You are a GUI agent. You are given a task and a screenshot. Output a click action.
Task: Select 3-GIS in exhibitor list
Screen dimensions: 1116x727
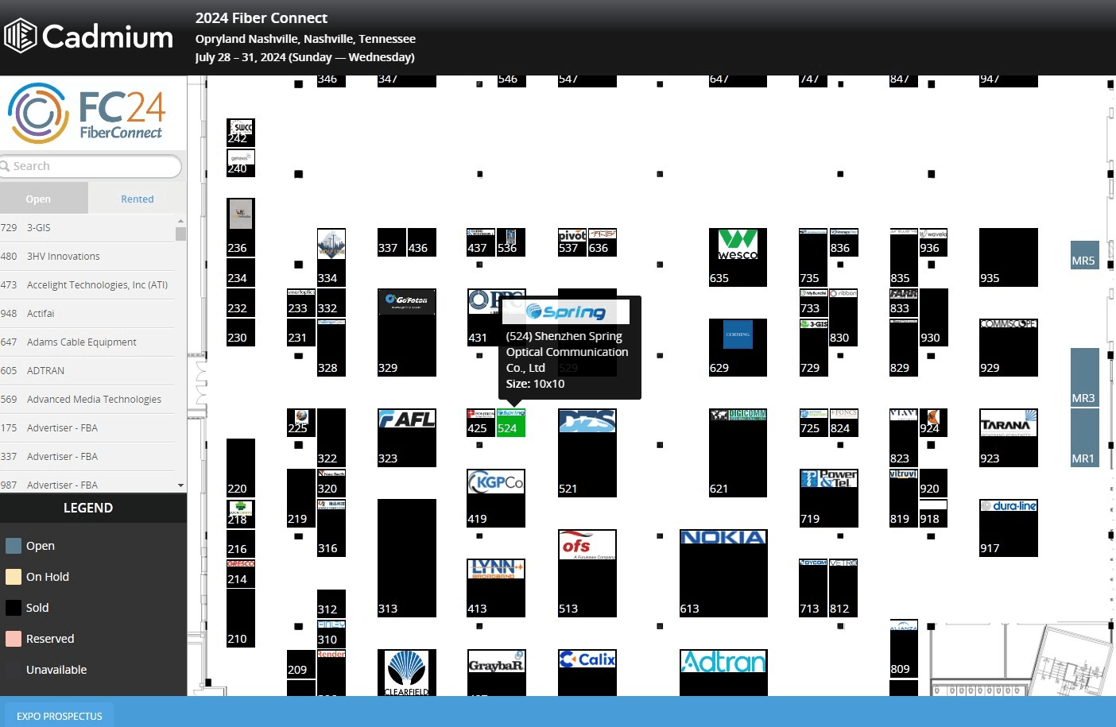(x=87, y=228)
